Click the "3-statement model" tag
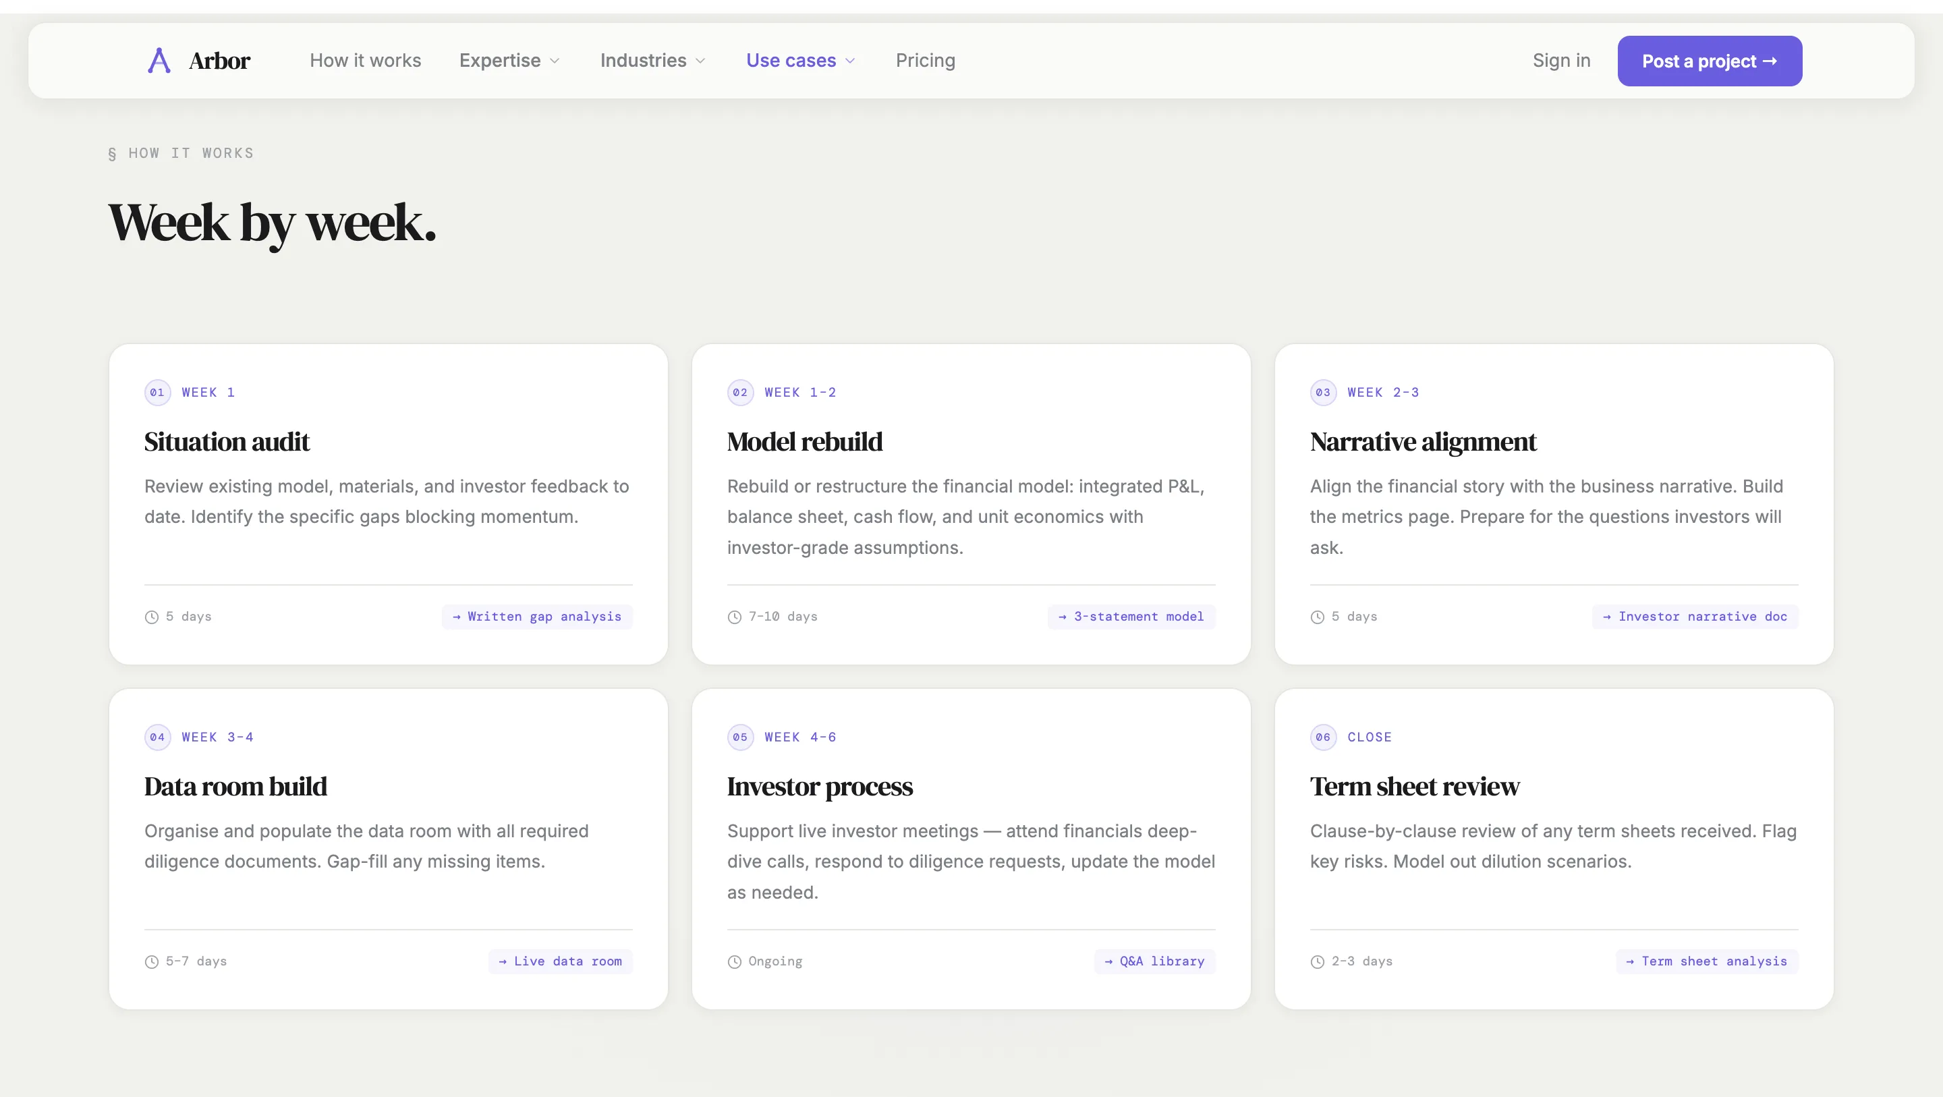 [x=1131, y=617]
